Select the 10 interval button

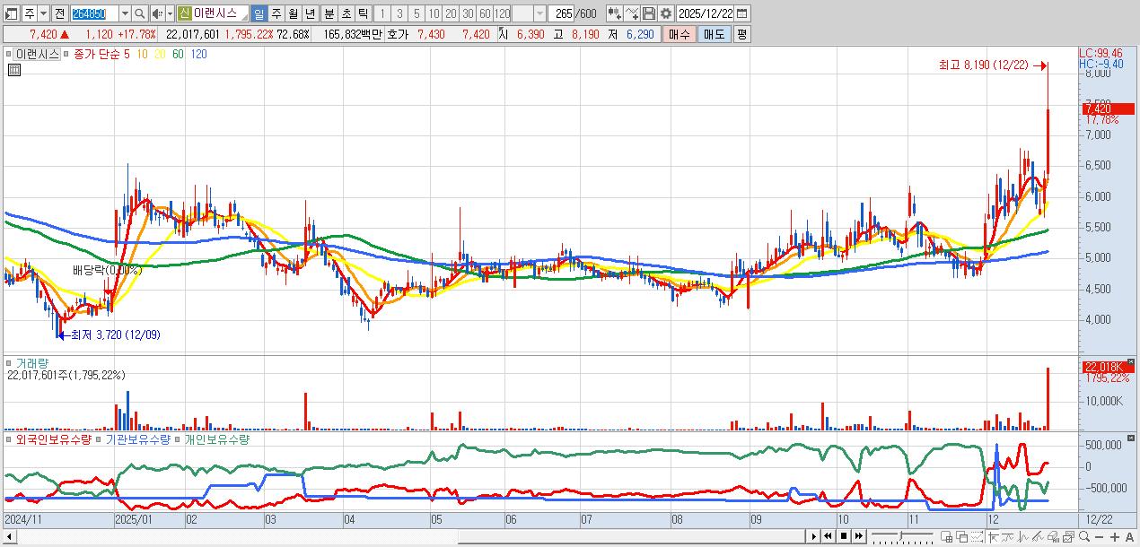pos(433,14)
